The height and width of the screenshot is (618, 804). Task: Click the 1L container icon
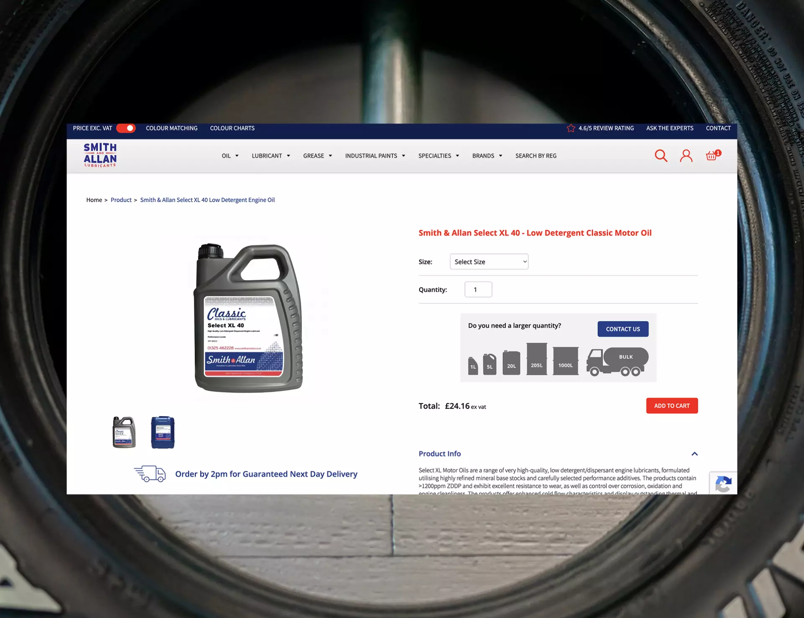pyautogui.click(x=473, y=366)
